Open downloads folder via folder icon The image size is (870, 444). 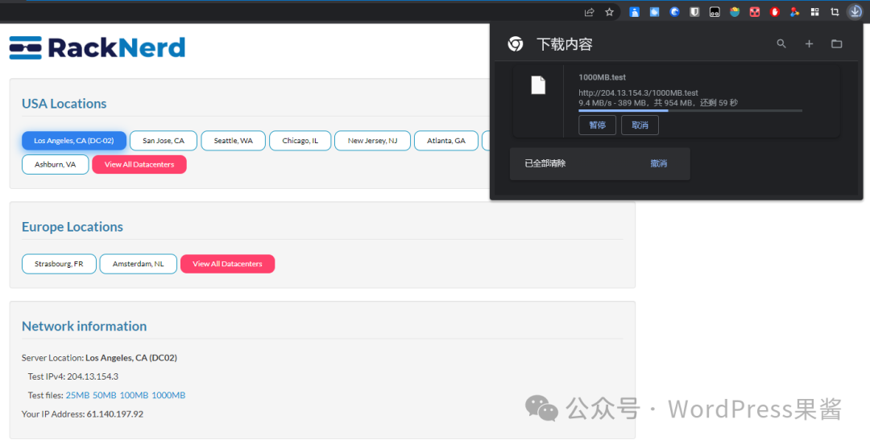pyautogui.click(x=837, y=43)
